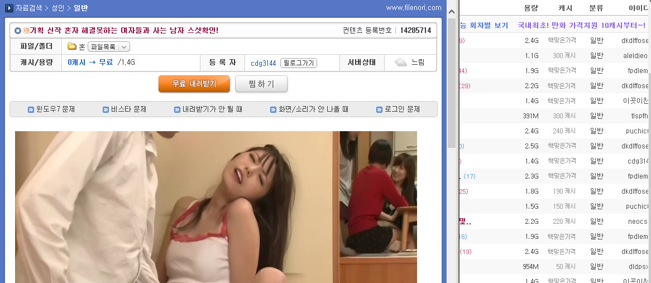Screen dimensions: 651x283
Task: Select the 220 캐시 price cell
Action: tap(564, 222)
